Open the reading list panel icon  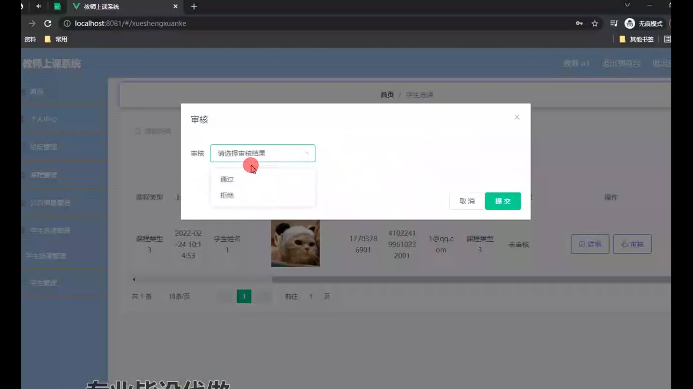pyautogui.click(x=667, y=39)
